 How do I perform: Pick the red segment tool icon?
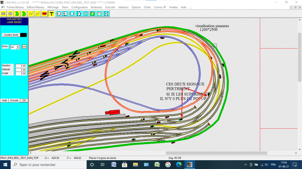pos(45,13)
